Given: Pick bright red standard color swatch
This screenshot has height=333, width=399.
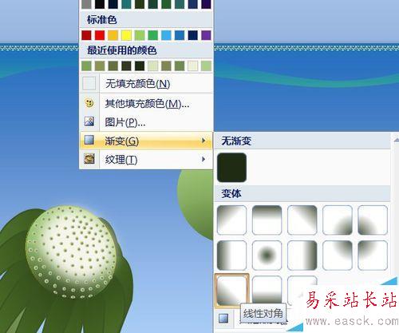Looking at the screenshot, I should [x=100, y=35].
